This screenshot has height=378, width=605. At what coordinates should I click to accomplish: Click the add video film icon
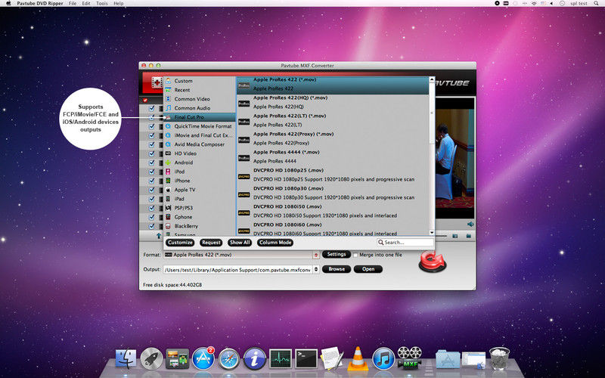coord(157,82)
